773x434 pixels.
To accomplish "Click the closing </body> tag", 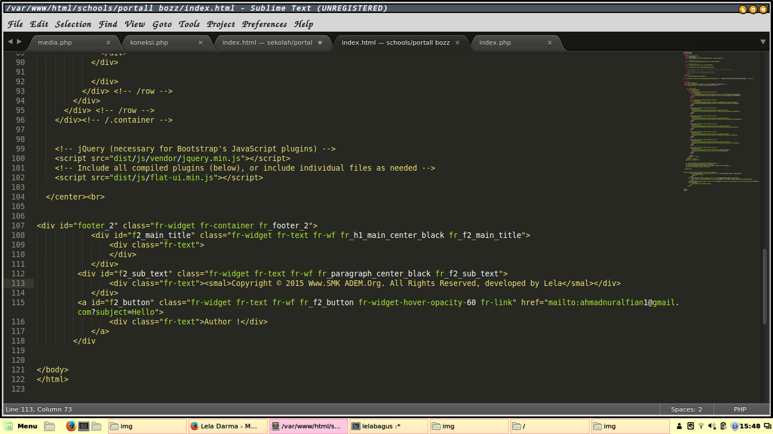I will [53, 370].
